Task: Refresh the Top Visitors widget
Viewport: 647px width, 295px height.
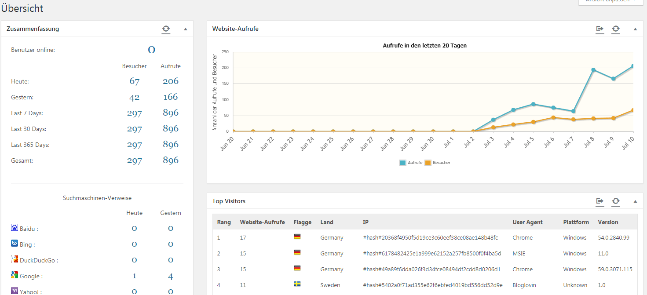Action: [x=616, y=201]
